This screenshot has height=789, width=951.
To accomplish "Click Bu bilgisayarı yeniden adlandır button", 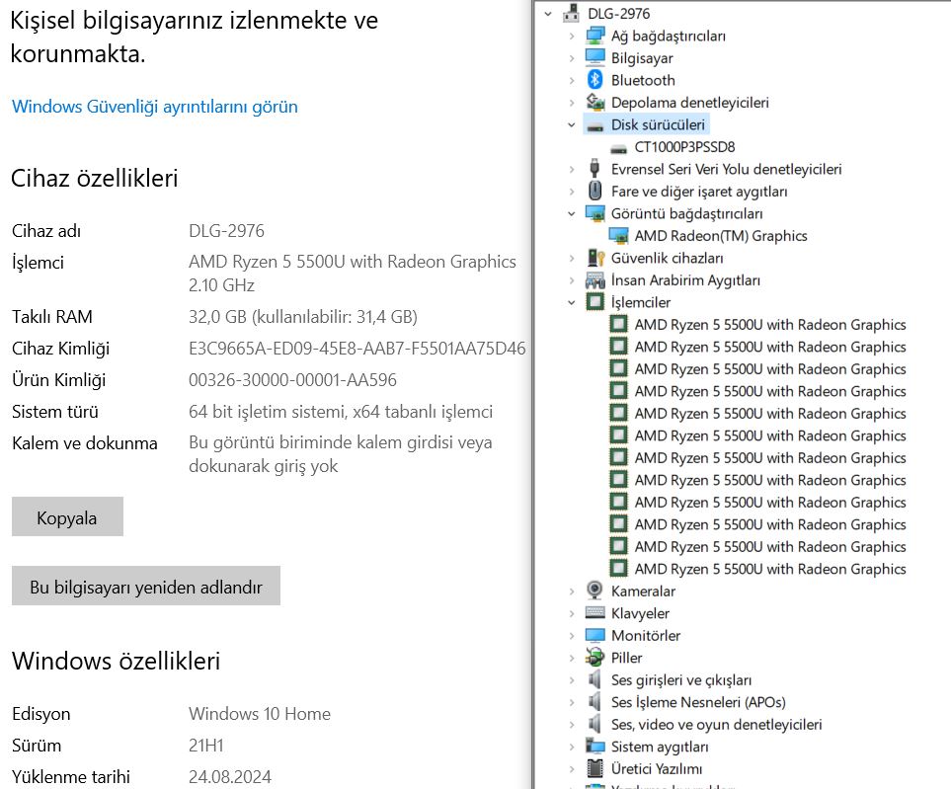I will [x=146, y=586].
